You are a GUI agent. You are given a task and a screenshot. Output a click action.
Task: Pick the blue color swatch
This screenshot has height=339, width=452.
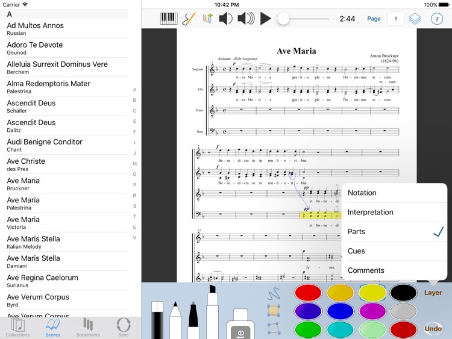pos(340,311)
